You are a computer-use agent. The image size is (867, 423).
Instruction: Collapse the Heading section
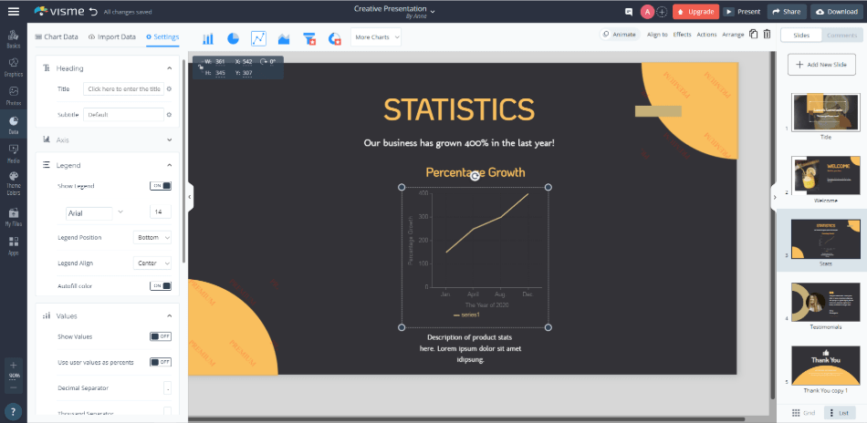pos(169,68)
